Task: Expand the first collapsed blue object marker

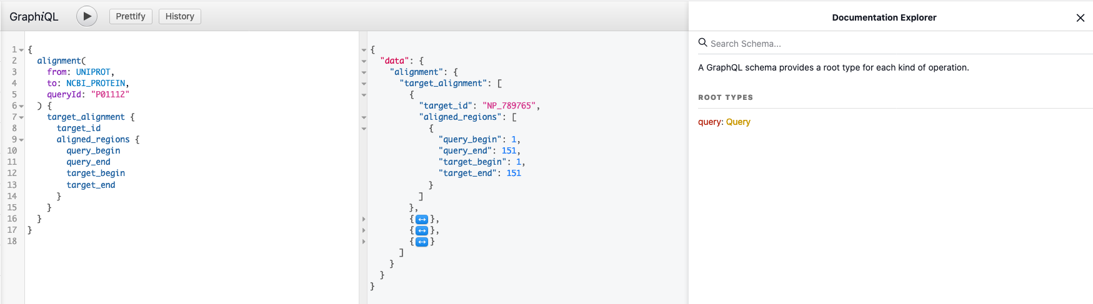Action: click(x=422, y=220)
